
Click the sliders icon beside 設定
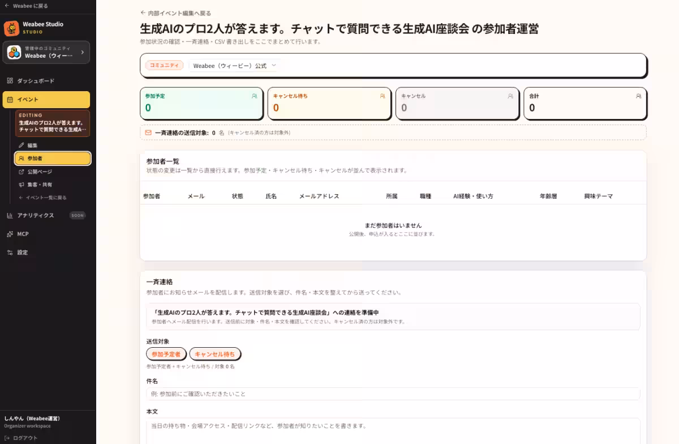10,253
